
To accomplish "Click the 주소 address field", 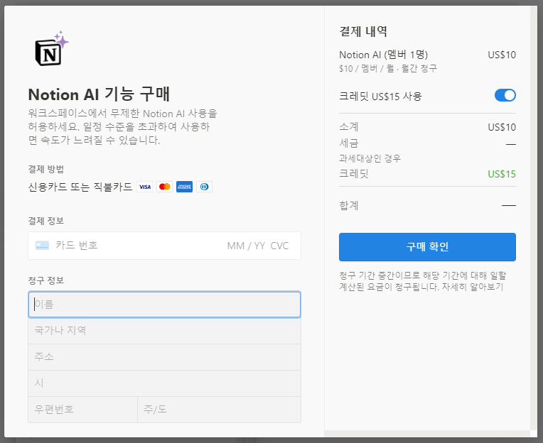I will click(164, 357).
